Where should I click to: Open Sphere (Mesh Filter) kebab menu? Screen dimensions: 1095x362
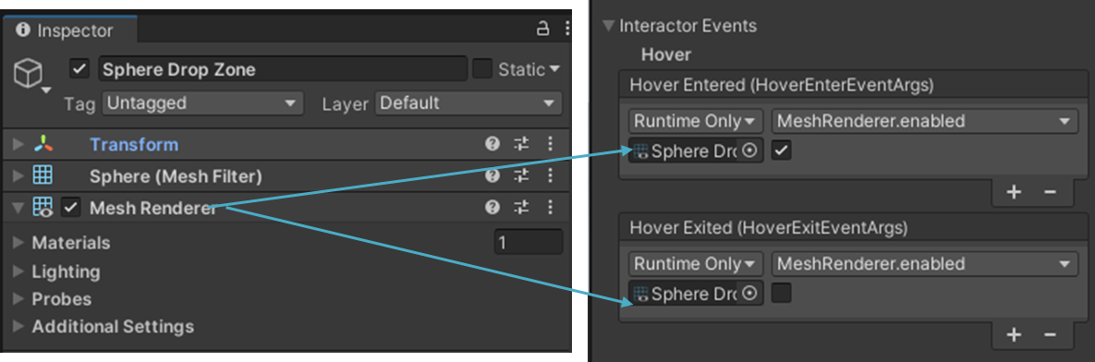(x=551, y=176)
